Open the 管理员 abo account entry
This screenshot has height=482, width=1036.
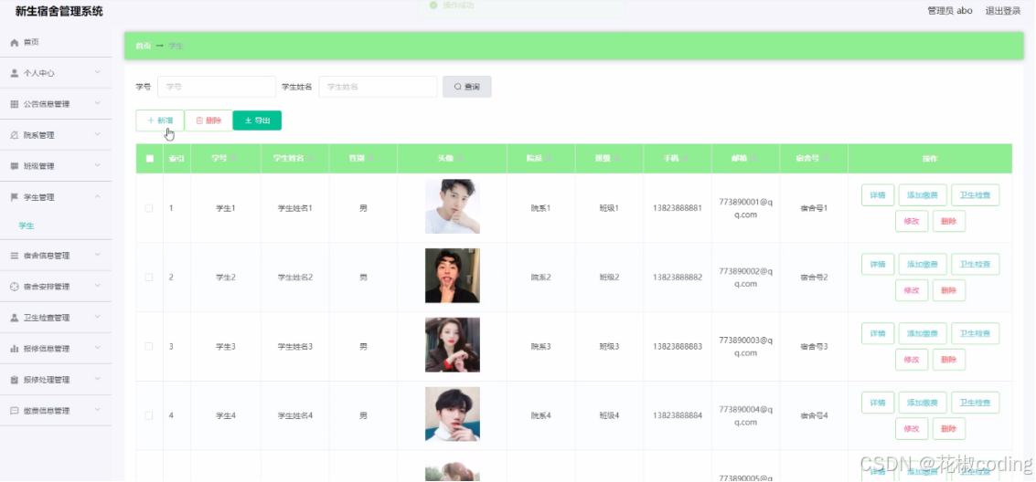tap(950, 11)
